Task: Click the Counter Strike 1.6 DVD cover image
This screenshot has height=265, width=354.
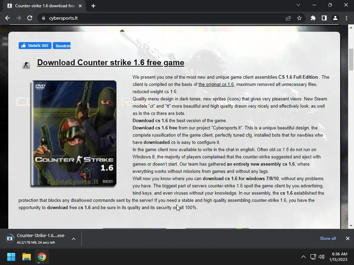Action: point(74,134)
